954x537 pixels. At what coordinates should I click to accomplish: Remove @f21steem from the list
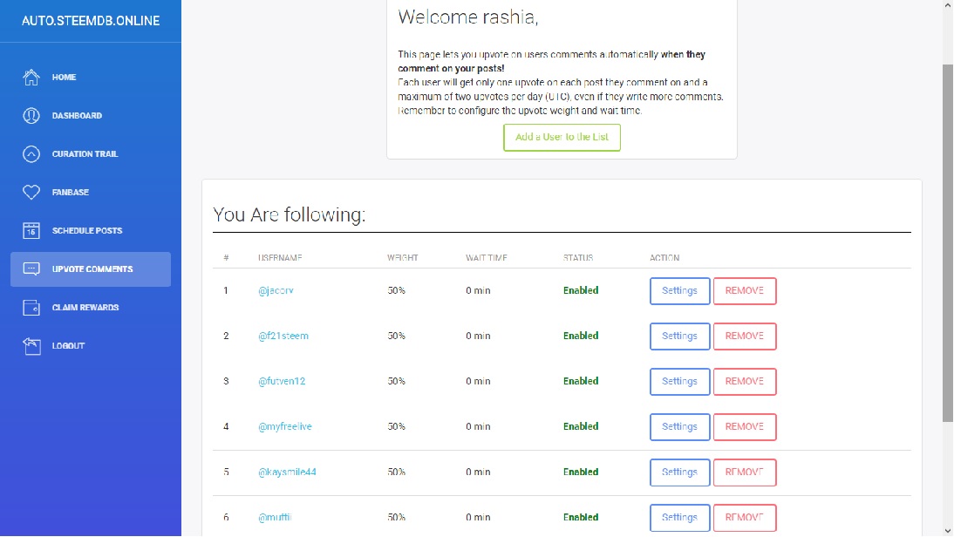pyautogui.click(x=744, y=336)
